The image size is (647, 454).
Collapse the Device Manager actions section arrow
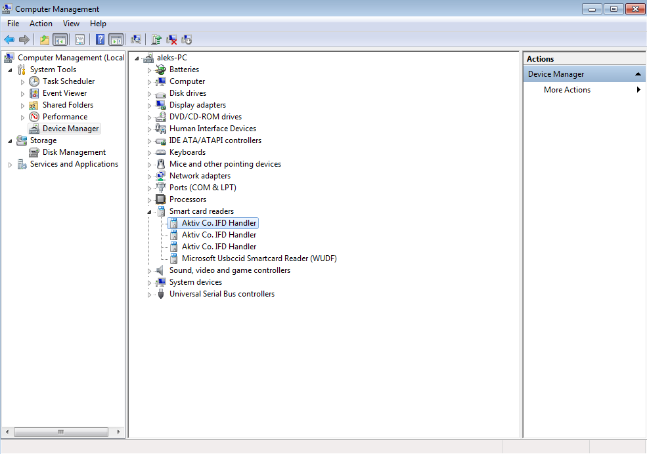pyautogui.click(x=638, y=74)
